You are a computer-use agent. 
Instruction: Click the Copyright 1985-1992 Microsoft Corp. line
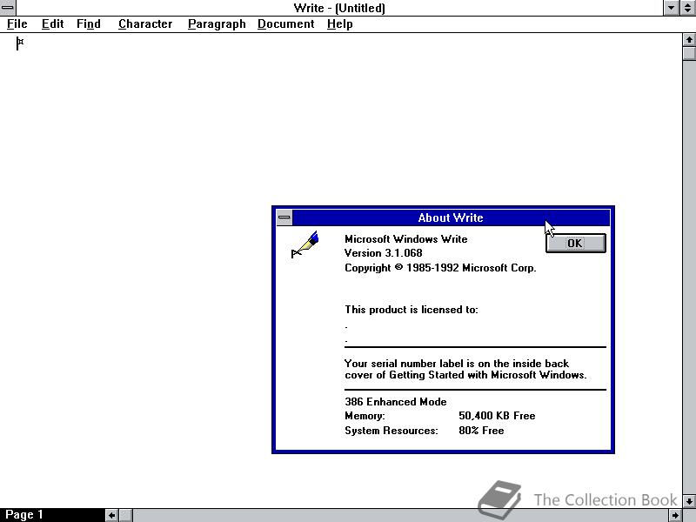tap(440, 268)
